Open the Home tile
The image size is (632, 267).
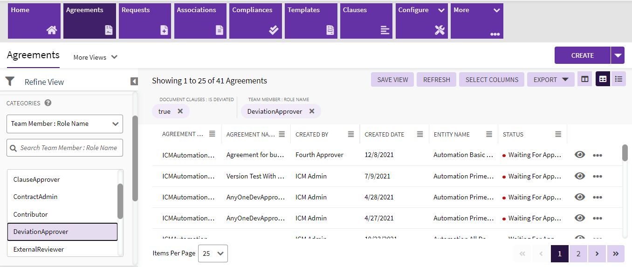(x=34, y=21)
